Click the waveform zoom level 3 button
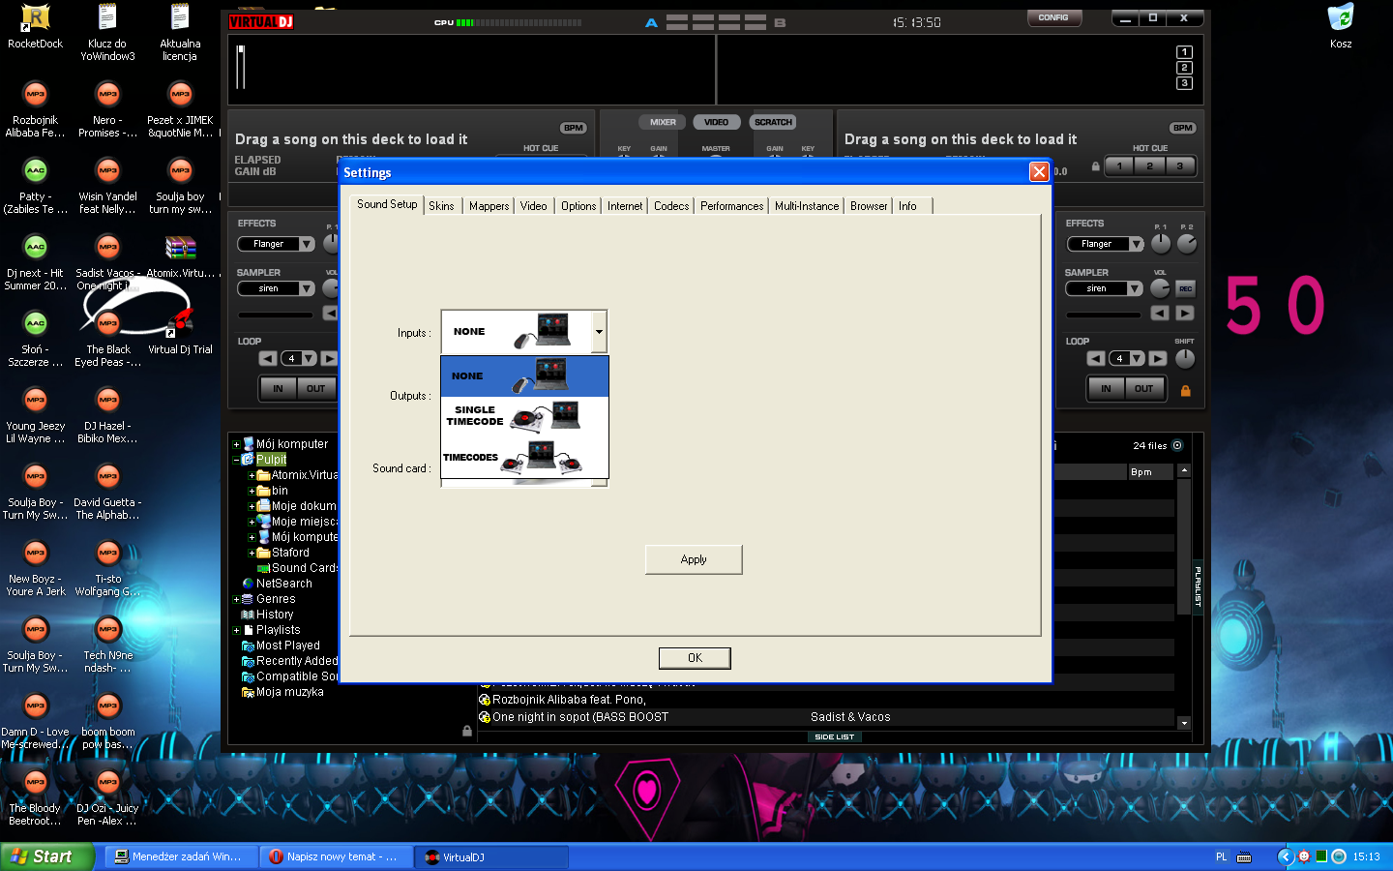Screen dimensions: 1393x871 [x=1184, y=83]
